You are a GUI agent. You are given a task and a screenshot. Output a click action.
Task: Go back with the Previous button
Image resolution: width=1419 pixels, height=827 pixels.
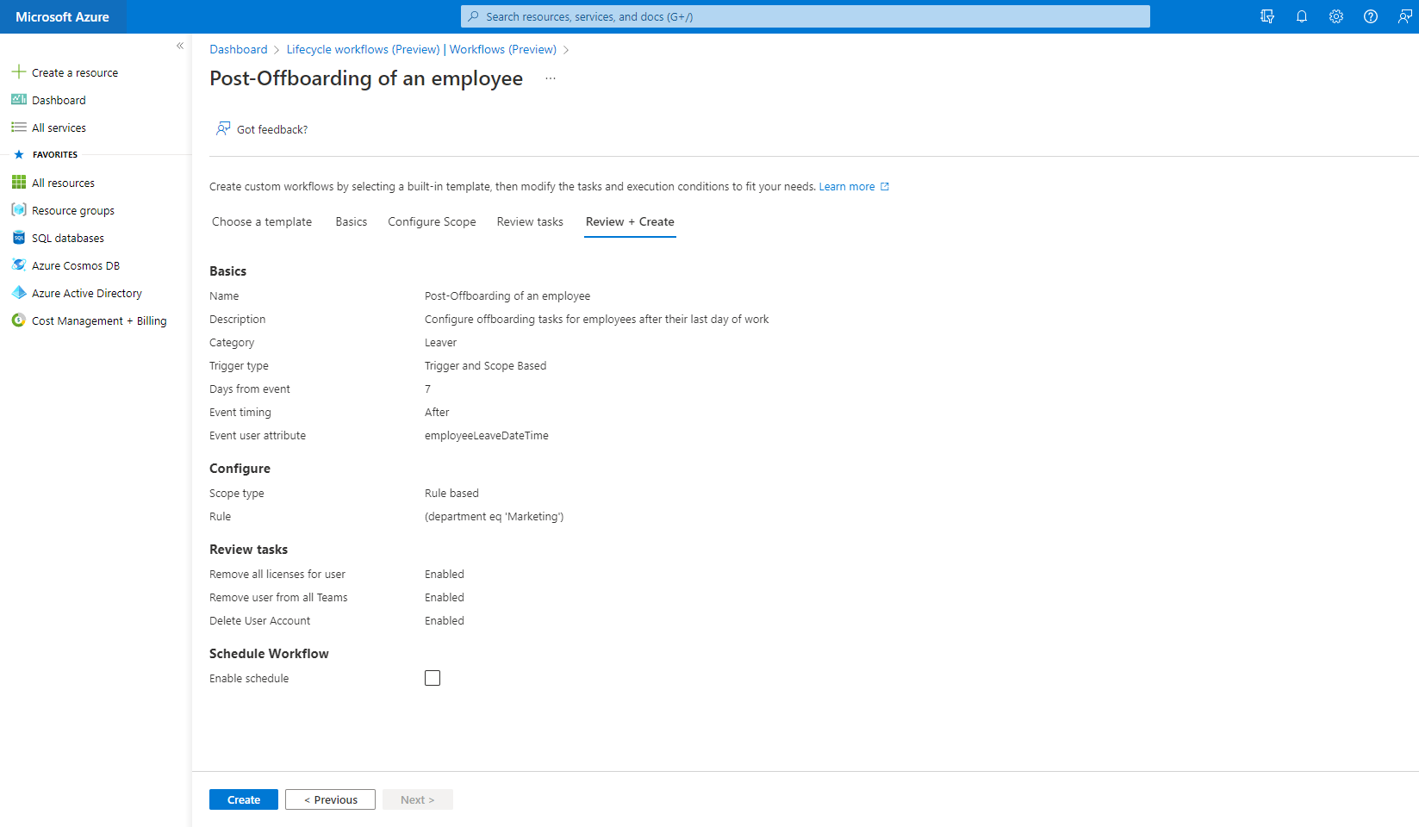(x=331, y=799)
